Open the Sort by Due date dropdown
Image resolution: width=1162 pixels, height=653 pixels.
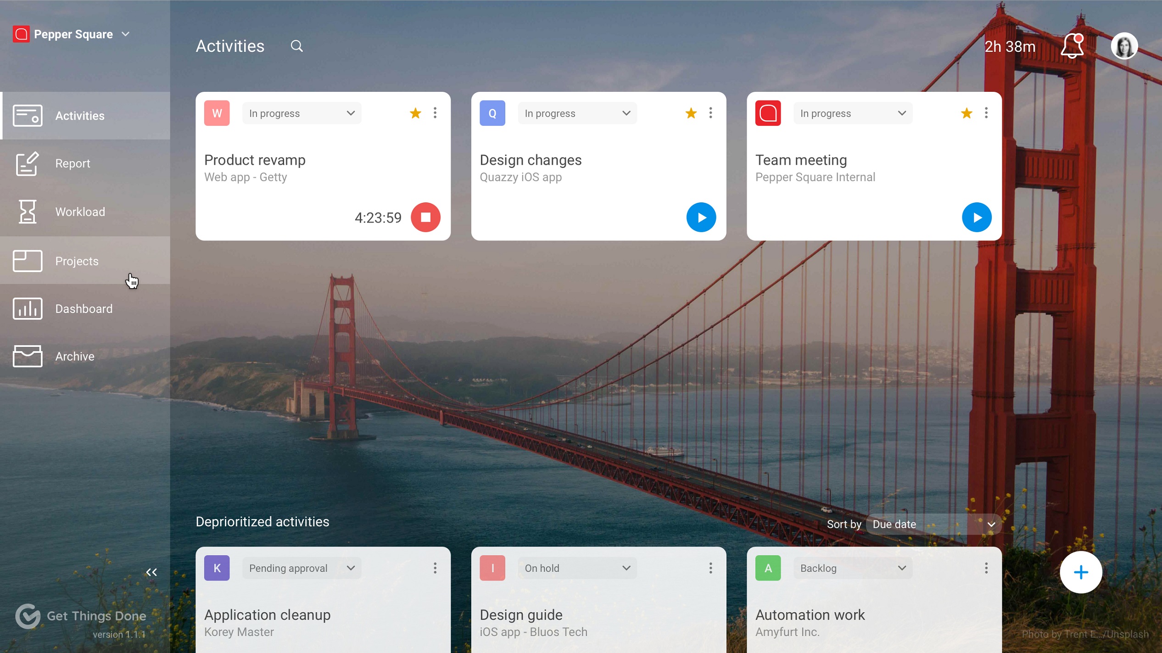point(933,524)
